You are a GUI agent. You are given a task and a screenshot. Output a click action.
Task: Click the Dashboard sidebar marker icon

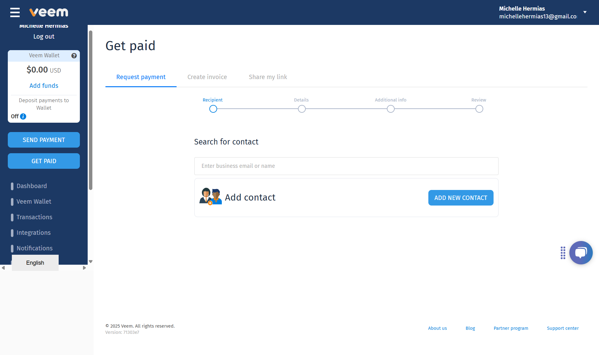(x=12, y=186)
